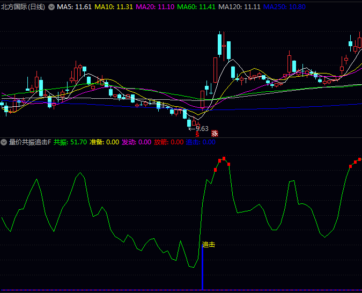Expand the 量价共振追击F indicator panel menu
This screenshot has height=293, width=362.
point(4,142)
